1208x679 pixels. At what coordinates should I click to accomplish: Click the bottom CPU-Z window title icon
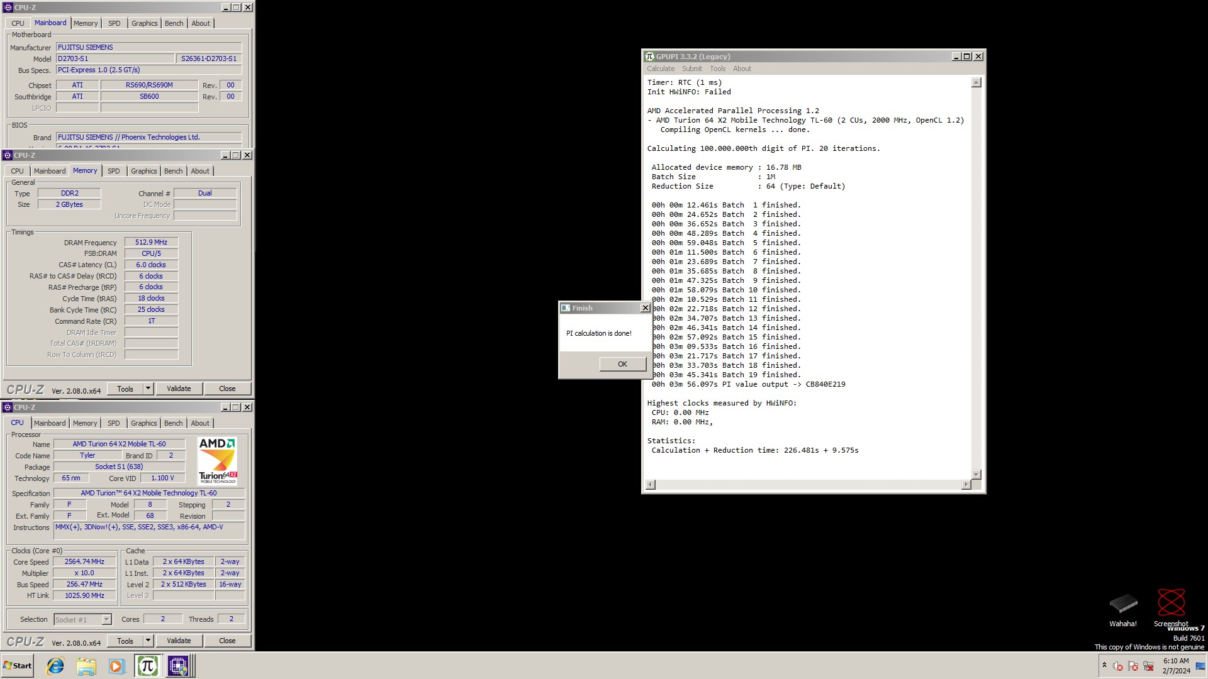pos(8,407)
